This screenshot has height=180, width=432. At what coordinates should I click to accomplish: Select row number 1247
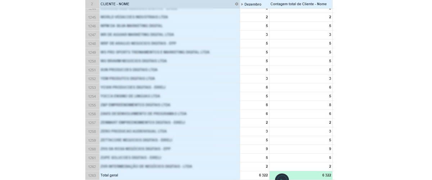92,35
